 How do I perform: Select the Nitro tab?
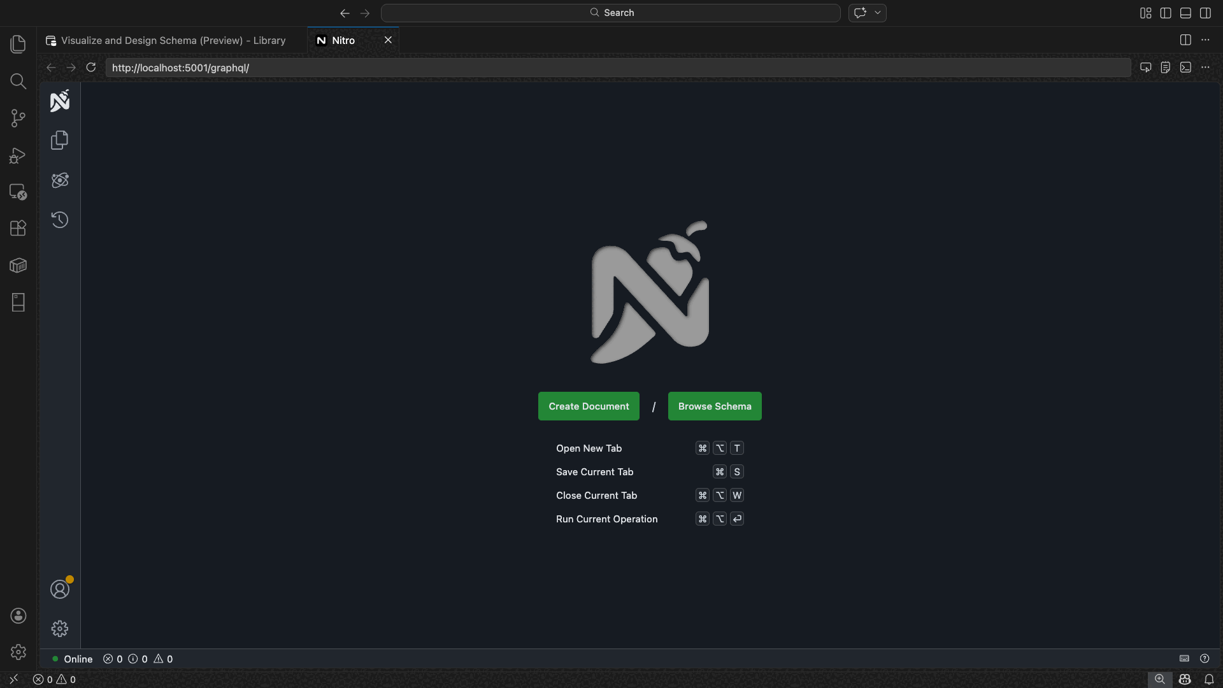tap(343, 40)
